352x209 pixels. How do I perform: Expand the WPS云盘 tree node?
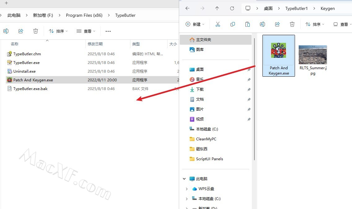[187, 189]
